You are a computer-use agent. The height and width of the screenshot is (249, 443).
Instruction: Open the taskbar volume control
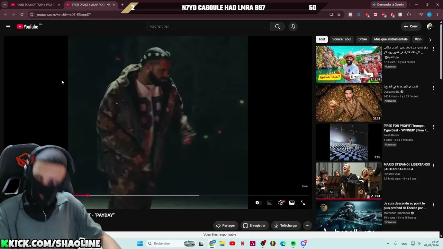tap(418, 243)
